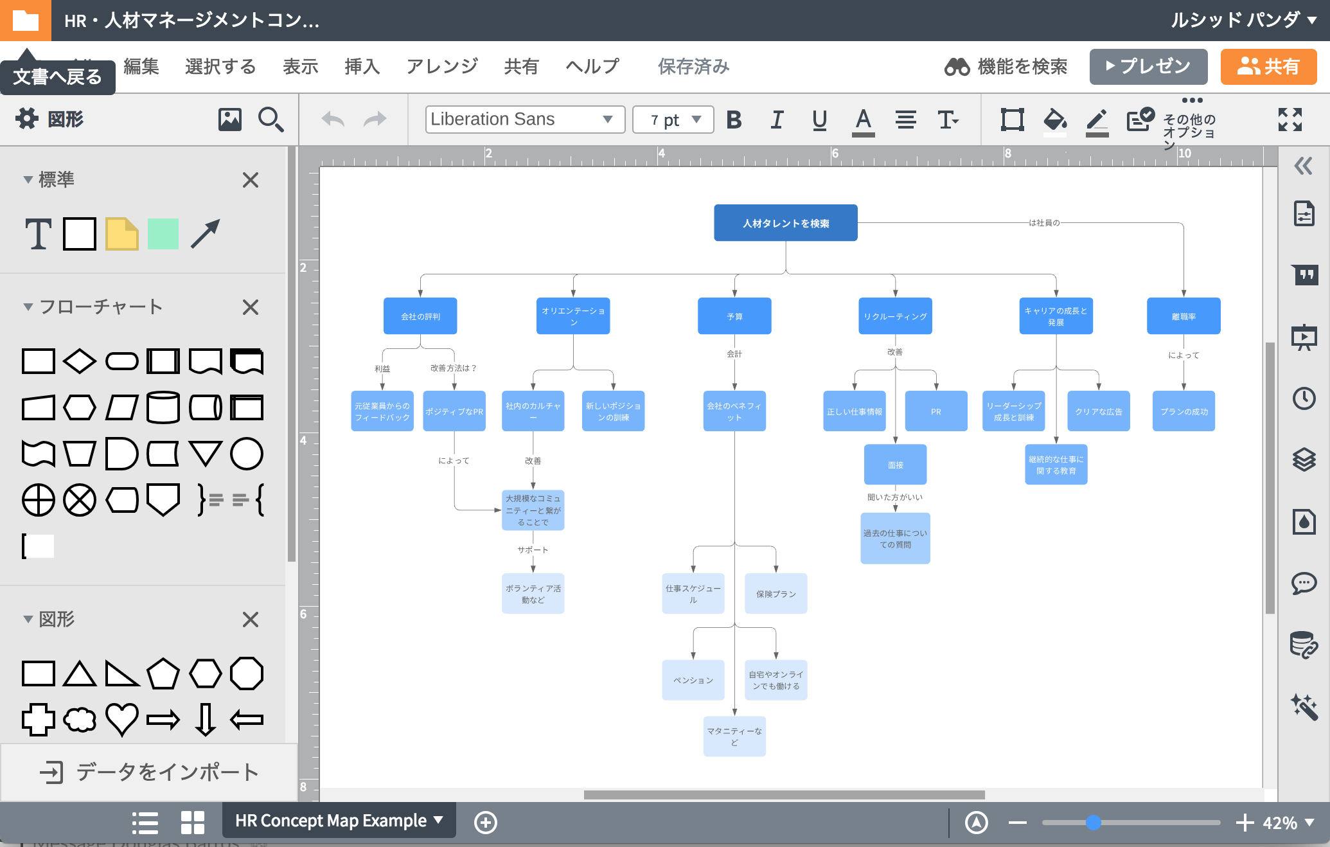Open the line color pencil tool
The width and height of the screenshot is (1330, 847).
coord(1097,121)
